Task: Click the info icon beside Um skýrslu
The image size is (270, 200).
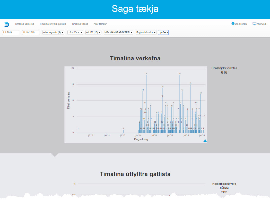Action: (233, 24)
